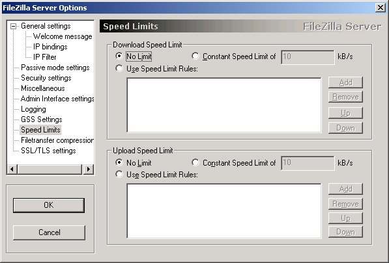
Task: Collapse the General settings tree node
Action: tap(14, 26)
